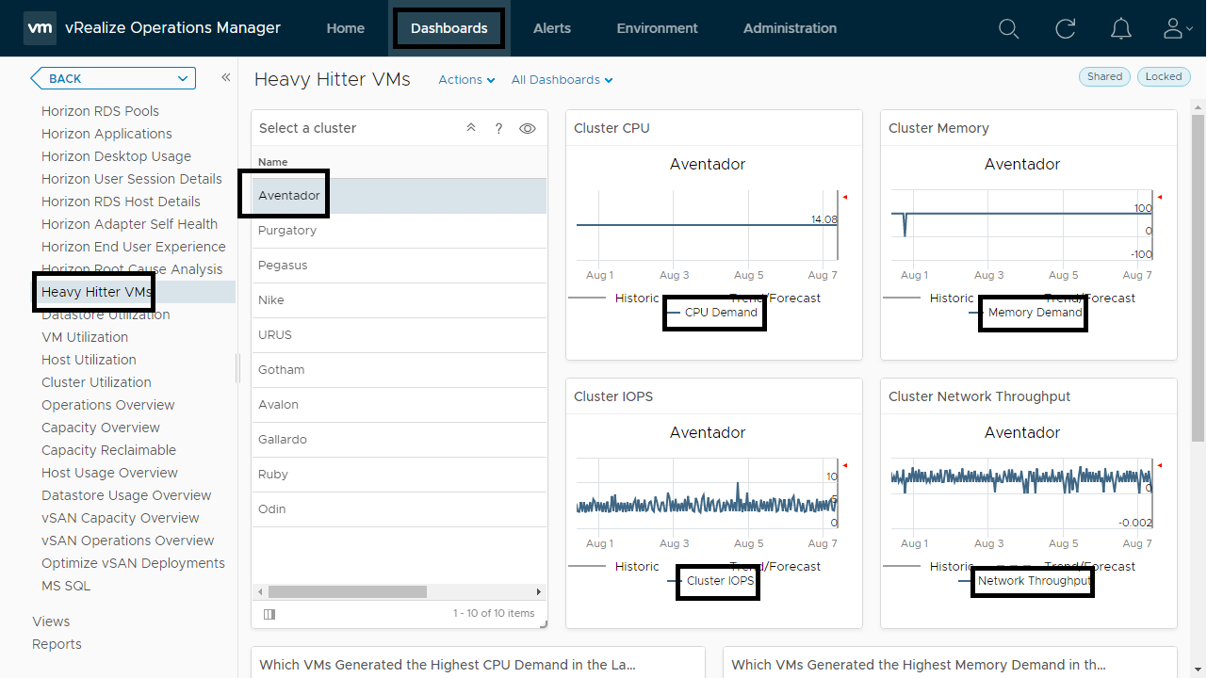Toggle Memory Demand legend series

click(1035, 313)
